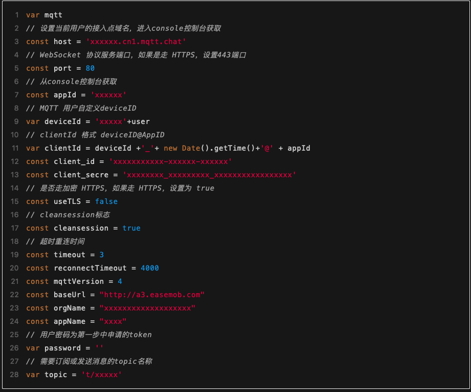Viewport: 471px width, 392px height.
Task: Click the topic string 't/xxxxx'
Action: (x=101, y=375)
